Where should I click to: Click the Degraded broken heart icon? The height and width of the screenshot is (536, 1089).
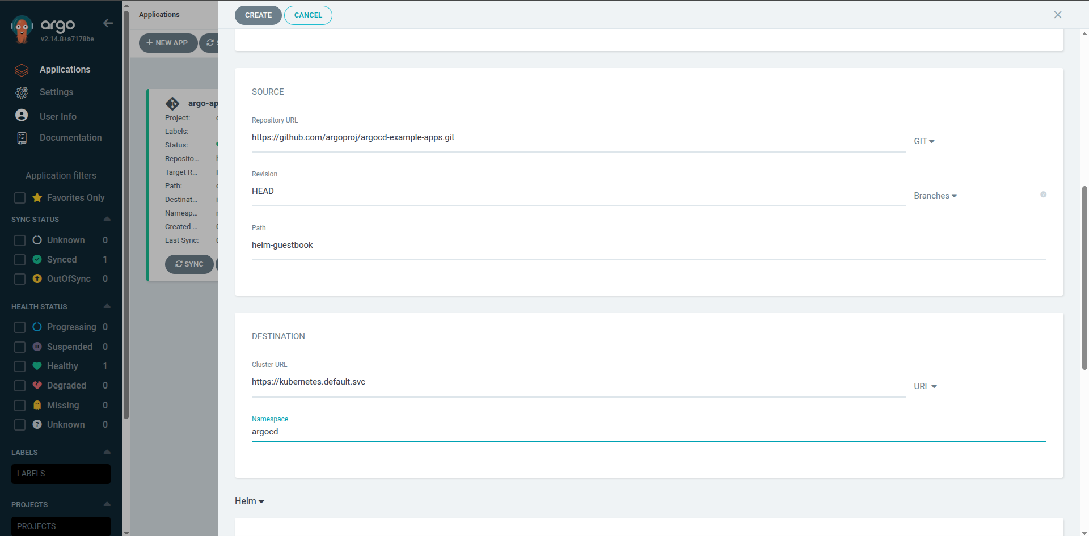point(37,385)
